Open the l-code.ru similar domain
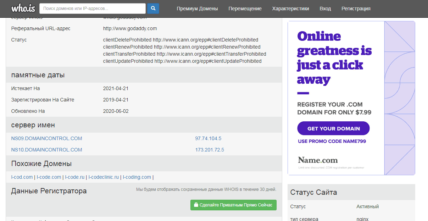Viewport: 428px width, 221px height. point(75,177)
